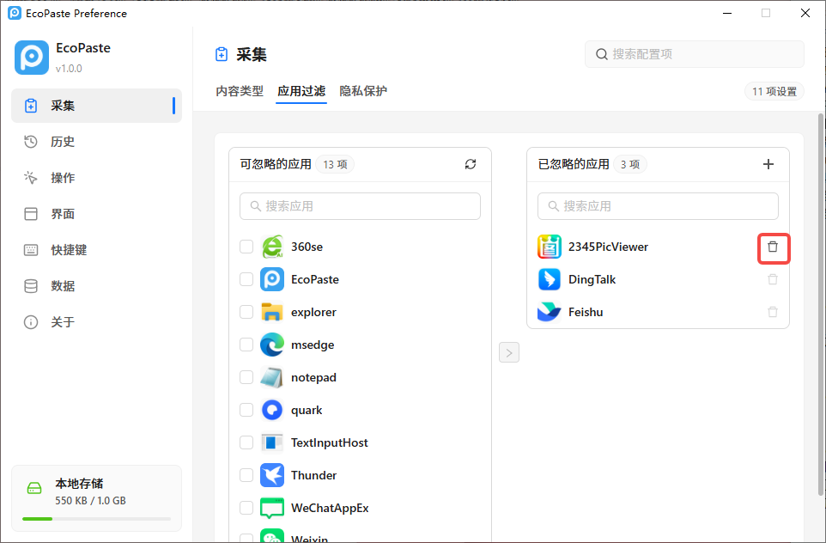The height and width of the screenshot is (543, 826).
Task: Check the WeChatAppEx checkbox
Action: [x=246, y=509]
